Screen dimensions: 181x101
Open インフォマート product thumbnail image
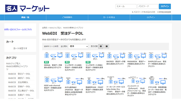point(137,80)
